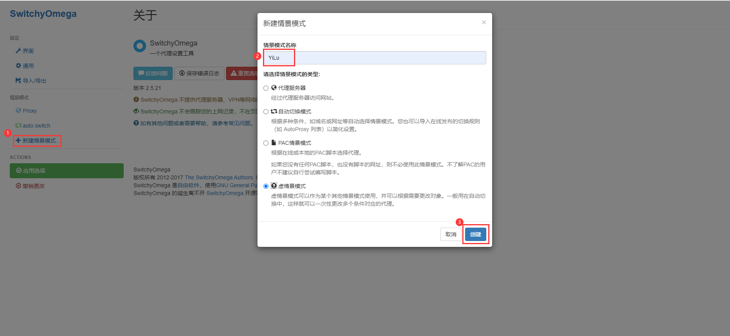Click the globe icon beside 代理服务器
This screenshot has height=336, width=730.
tap(274, 88)
